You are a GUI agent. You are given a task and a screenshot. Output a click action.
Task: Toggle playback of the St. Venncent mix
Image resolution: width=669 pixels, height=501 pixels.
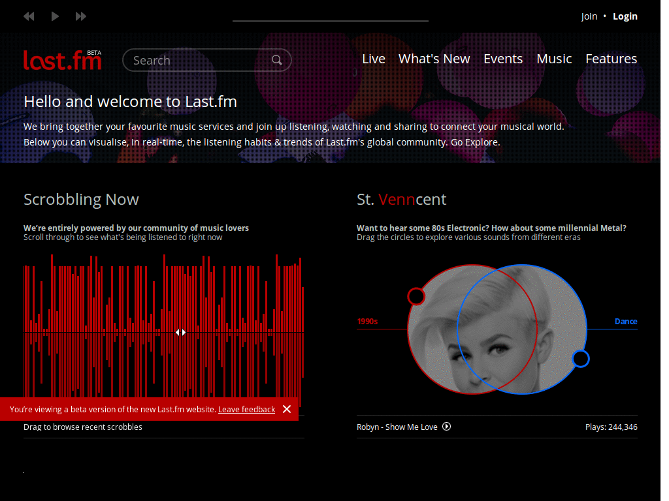[x=446, y=427]
